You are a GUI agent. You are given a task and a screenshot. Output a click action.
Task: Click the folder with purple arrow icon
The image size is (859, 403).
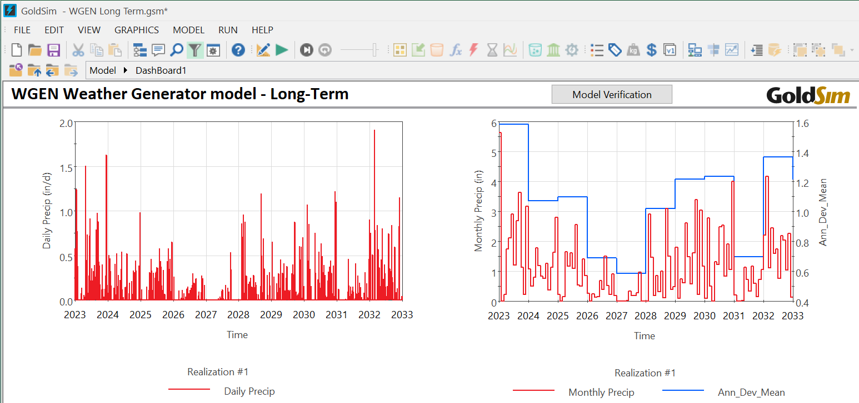(x=16, y=70)
